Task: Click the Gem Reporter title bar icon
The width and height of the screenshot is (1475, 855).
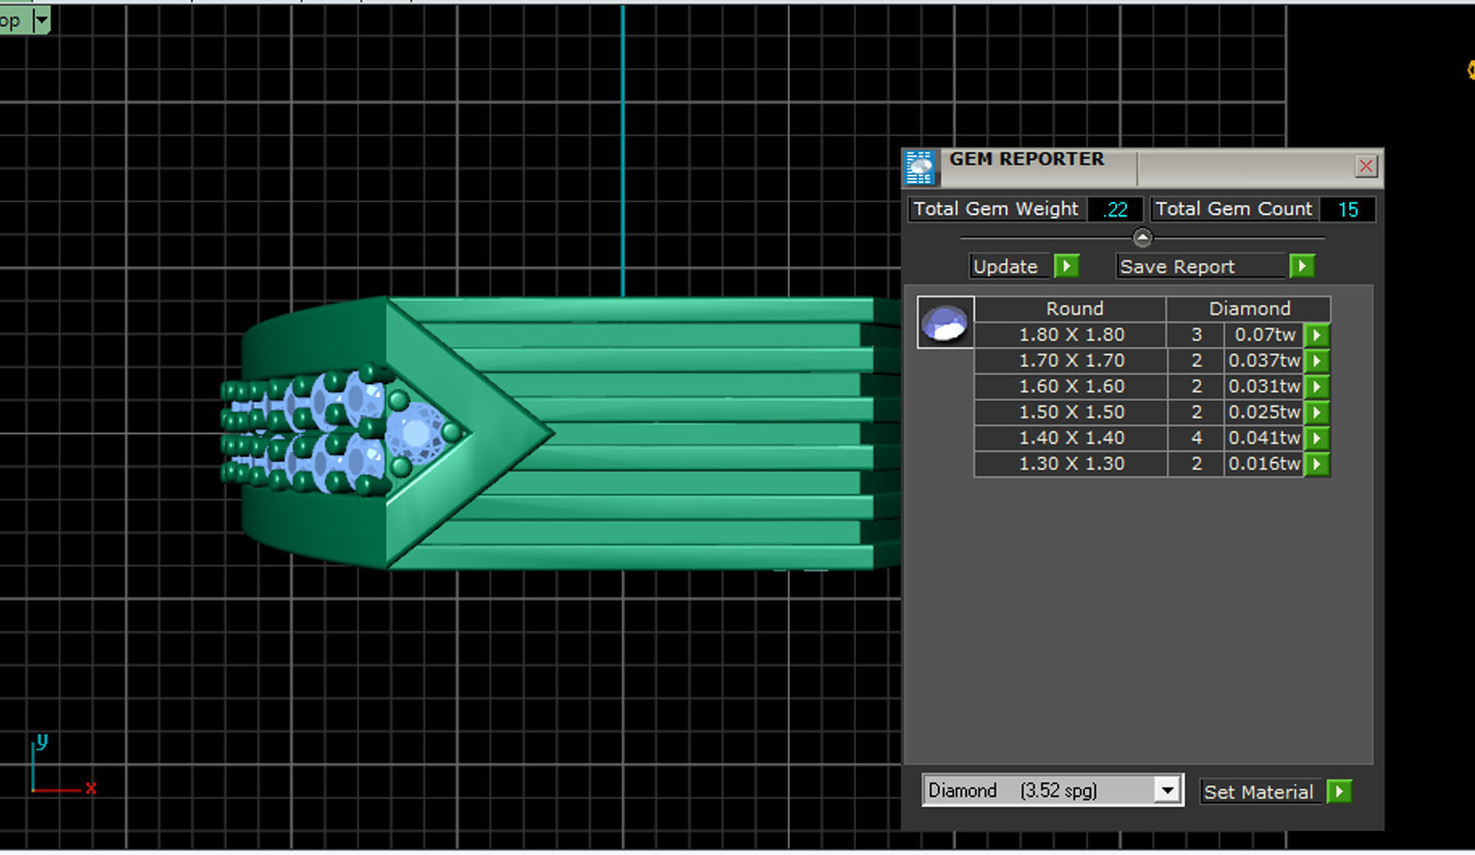Action: point(920,167)
